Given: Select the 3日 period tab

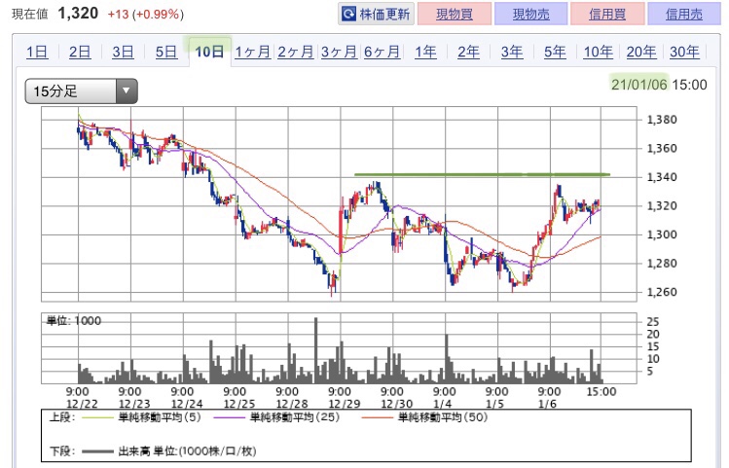Looking at the screenshot, I should pyautogui.click(x=124, y=52).
